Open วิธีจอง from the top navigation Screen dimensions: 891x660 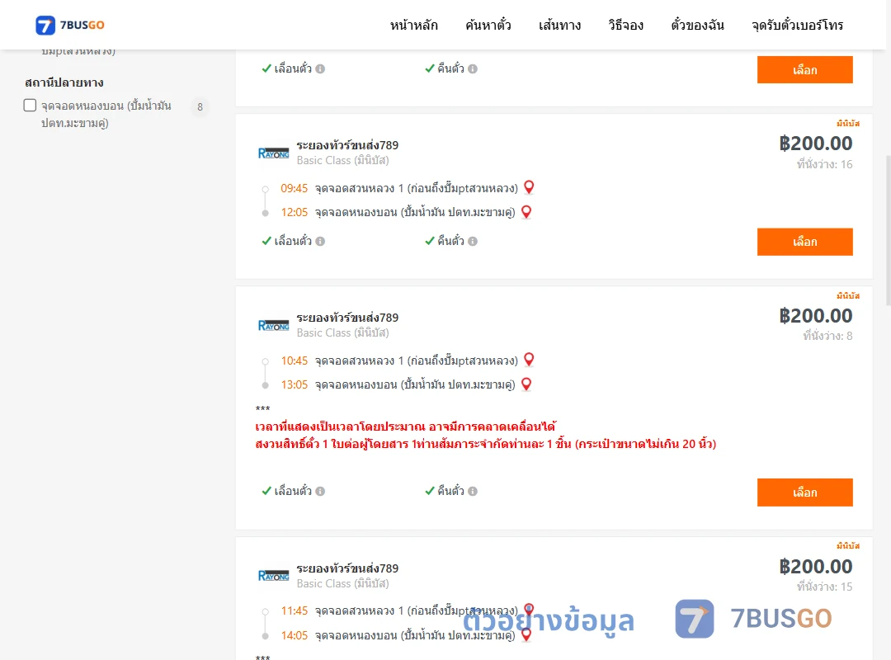pyautogui.click(x=625, y=25)
